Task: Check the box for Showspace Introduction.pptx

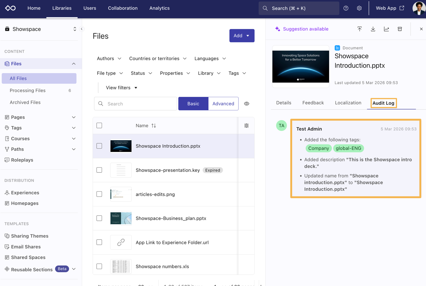Action: click(99, 146)
